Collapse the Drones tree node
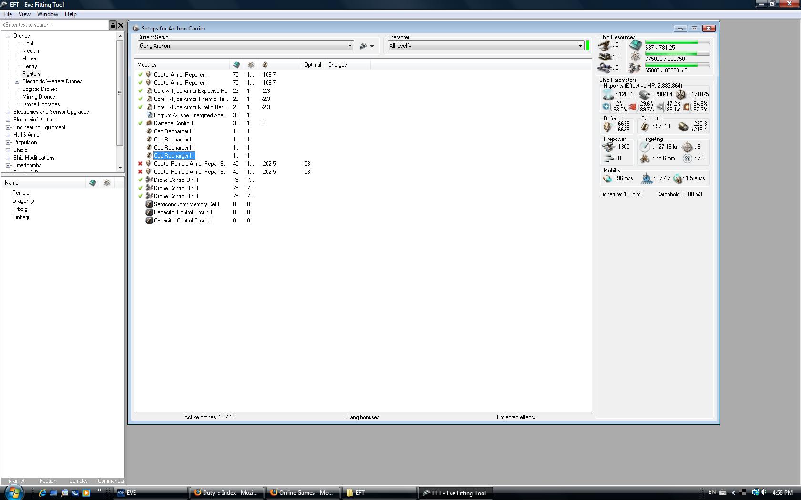 point(8,36)
